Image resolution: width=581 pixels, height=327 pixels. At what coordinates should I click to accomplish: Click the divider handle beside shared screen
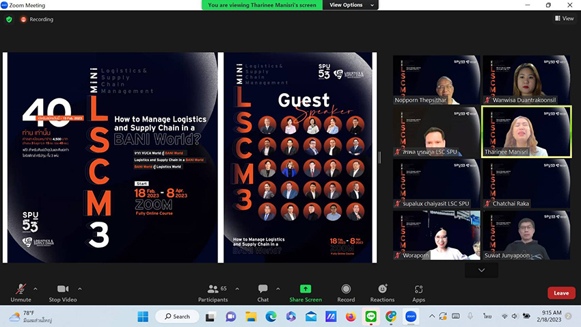pyautogui.click(x=379, y=157)
